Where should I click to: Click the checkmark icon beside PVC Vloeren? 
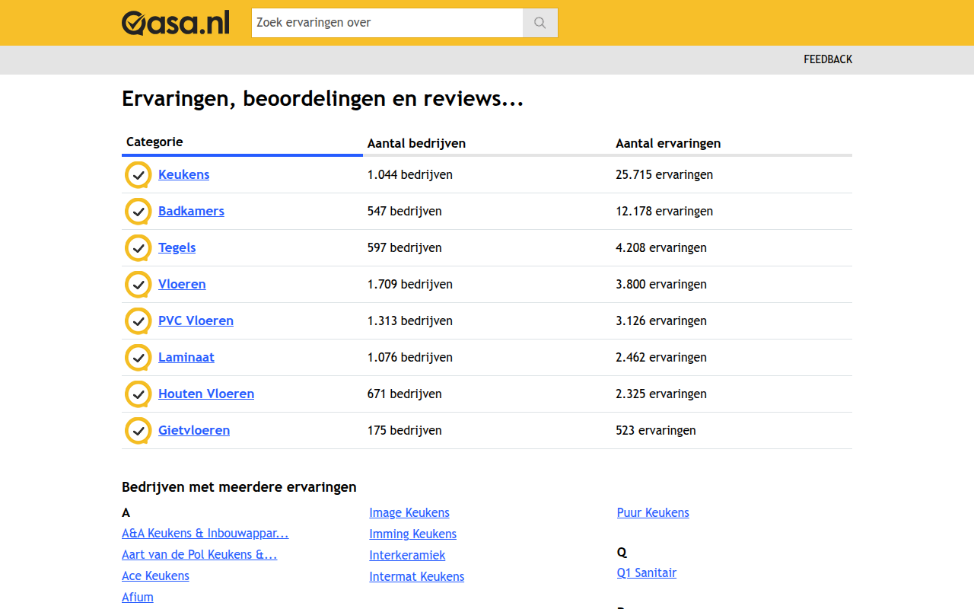(x=138, y=321)
